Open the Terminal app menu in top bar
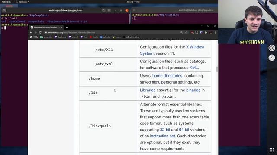 pos(23,2)
